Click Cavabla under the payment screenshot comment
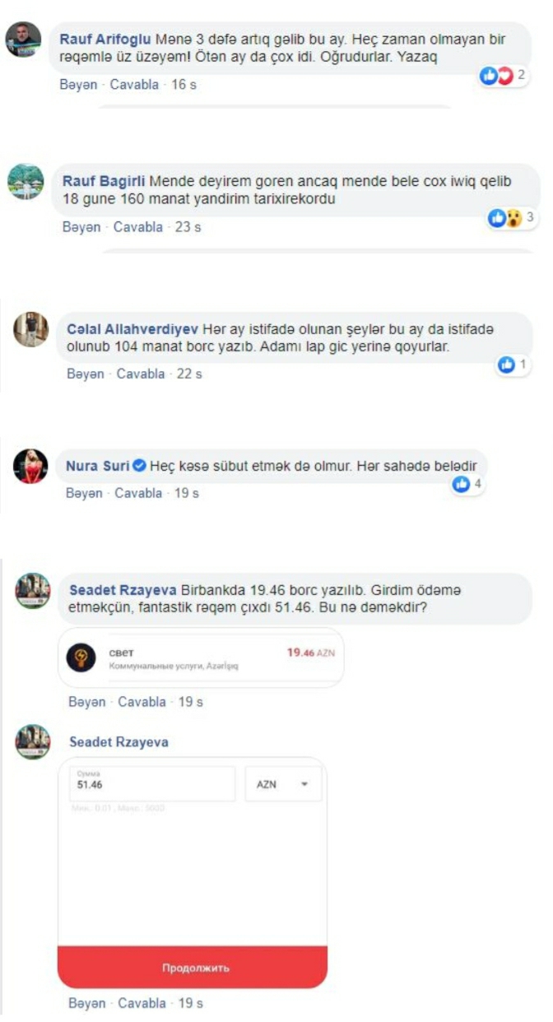 point(143,1004)
